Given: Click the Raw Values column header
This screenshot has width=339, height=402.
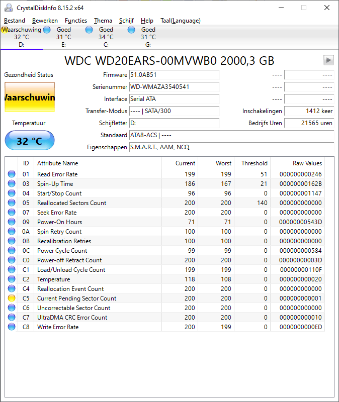Looking at the screenshot, I should [x=298, y=163].
